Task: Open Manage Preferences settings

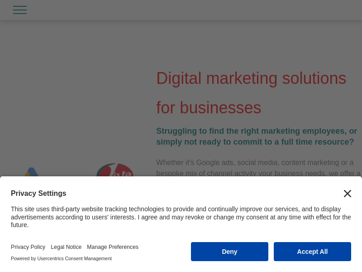Action: point(113,247)
